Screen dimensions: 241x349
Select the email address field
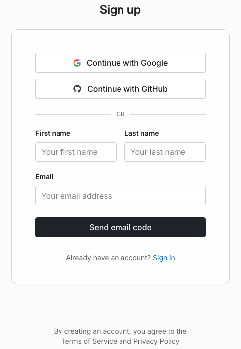tap(120, 196)
